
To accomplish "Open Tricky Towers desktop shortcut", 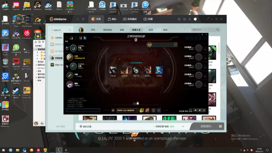I will click(x=5, y=50).
